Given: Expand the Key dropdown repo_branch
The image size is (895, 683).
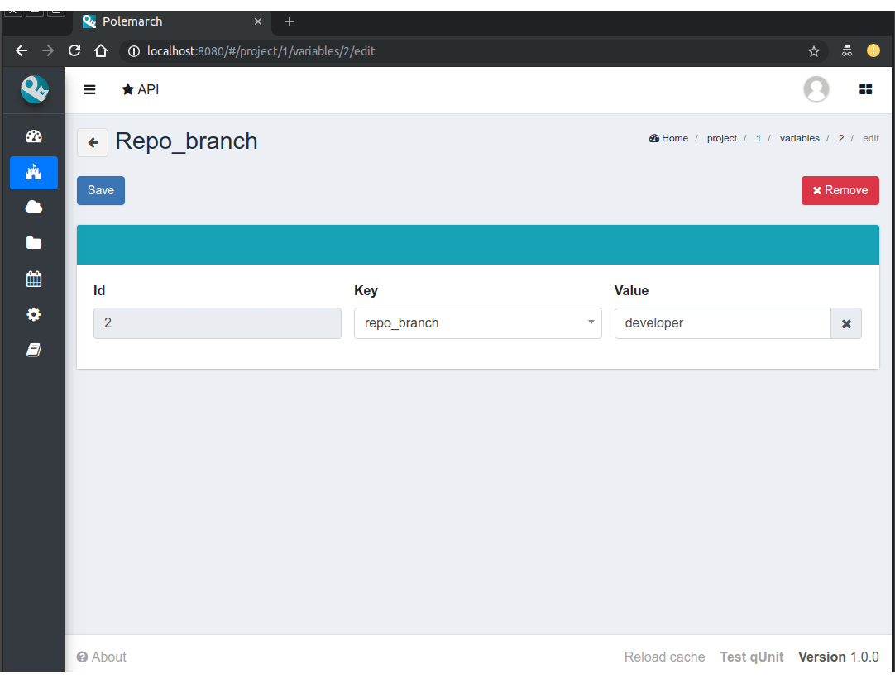Looking at the screenshot, I should click(478, 323).
